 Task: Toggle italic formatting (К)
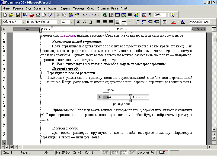pyautogui.click(x=84, y=22)
